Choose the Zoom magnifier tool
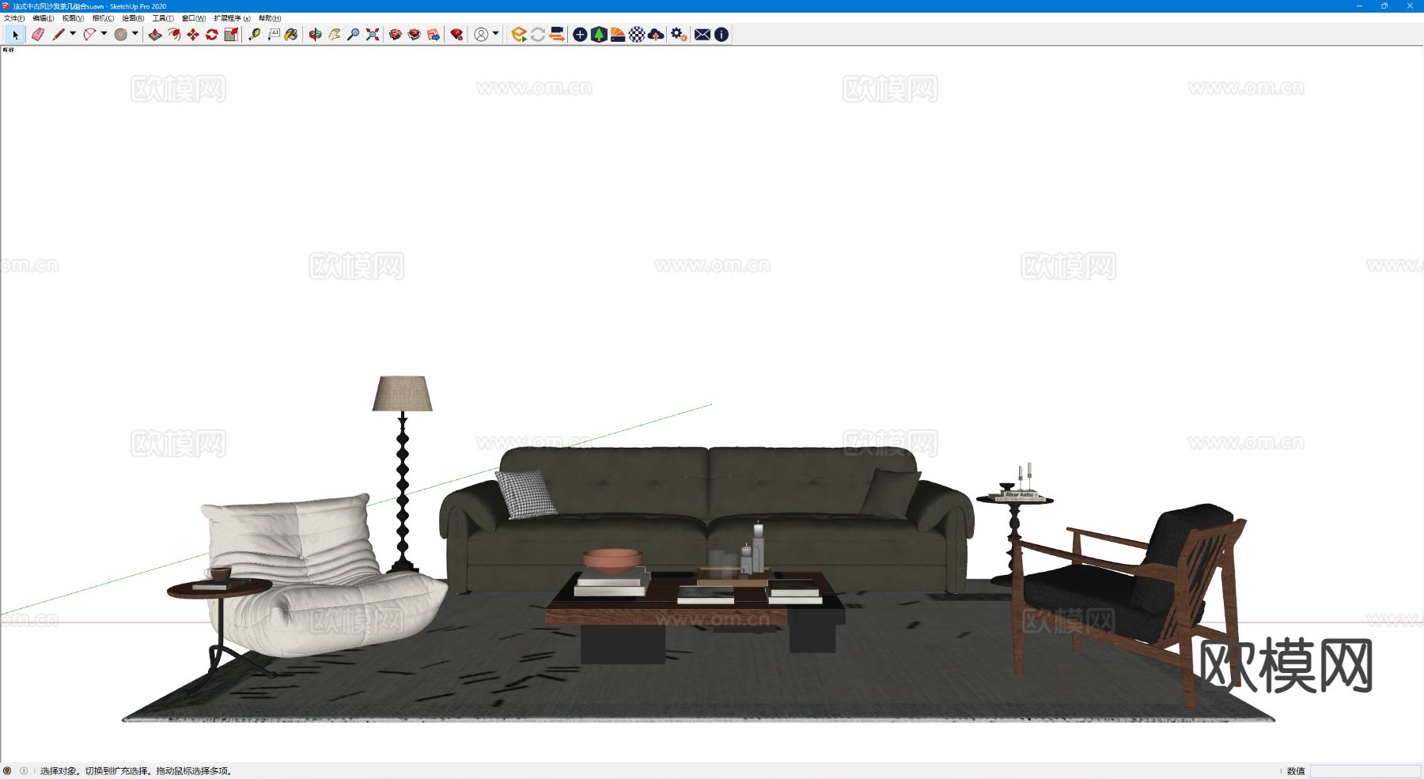This screenshot has width=1424, height=779. (353, 34)
